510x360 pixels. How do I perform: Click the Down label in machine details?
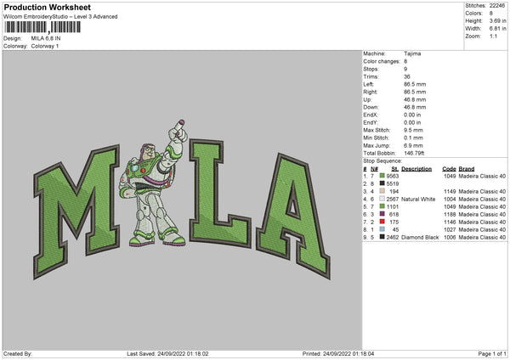point(371,107)
